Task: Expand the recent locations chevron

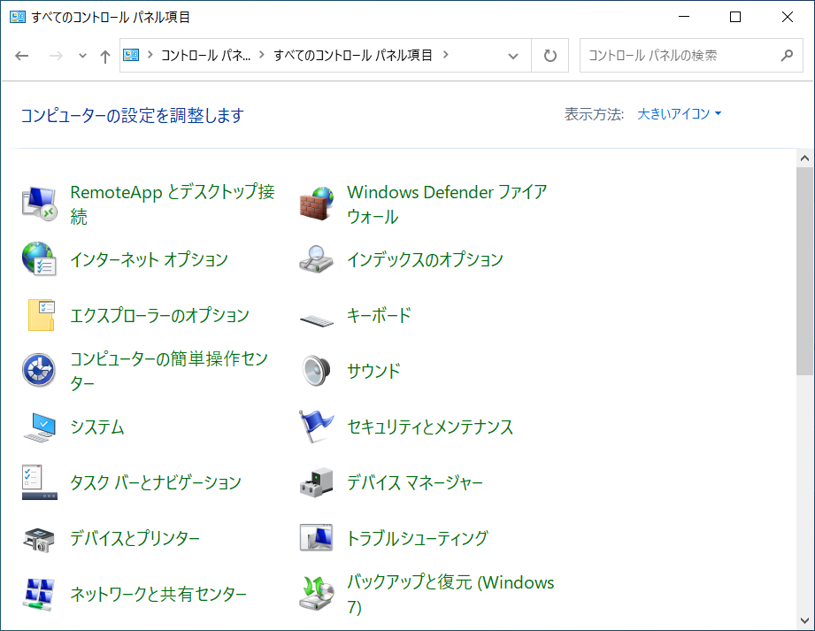Action: (82, 56)
